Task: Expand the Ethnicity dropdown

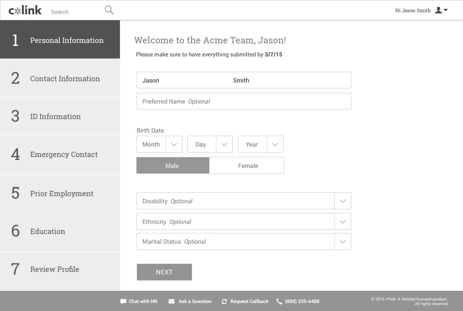Action: (x=343, y=222)
